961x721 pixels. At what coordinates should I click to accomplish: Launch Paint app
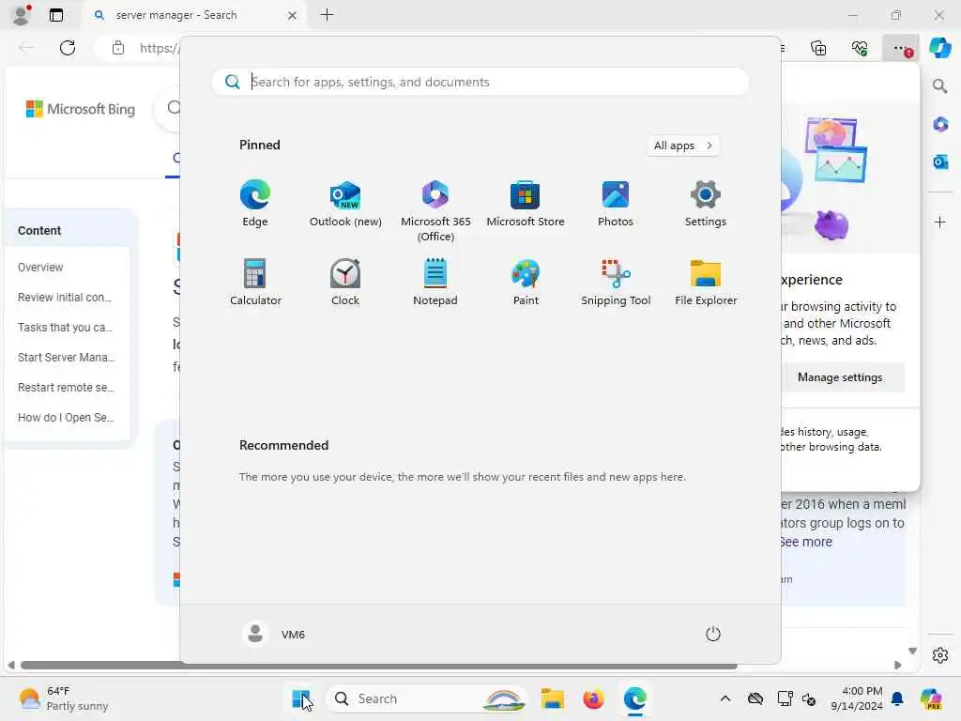(x=526, y=282)
